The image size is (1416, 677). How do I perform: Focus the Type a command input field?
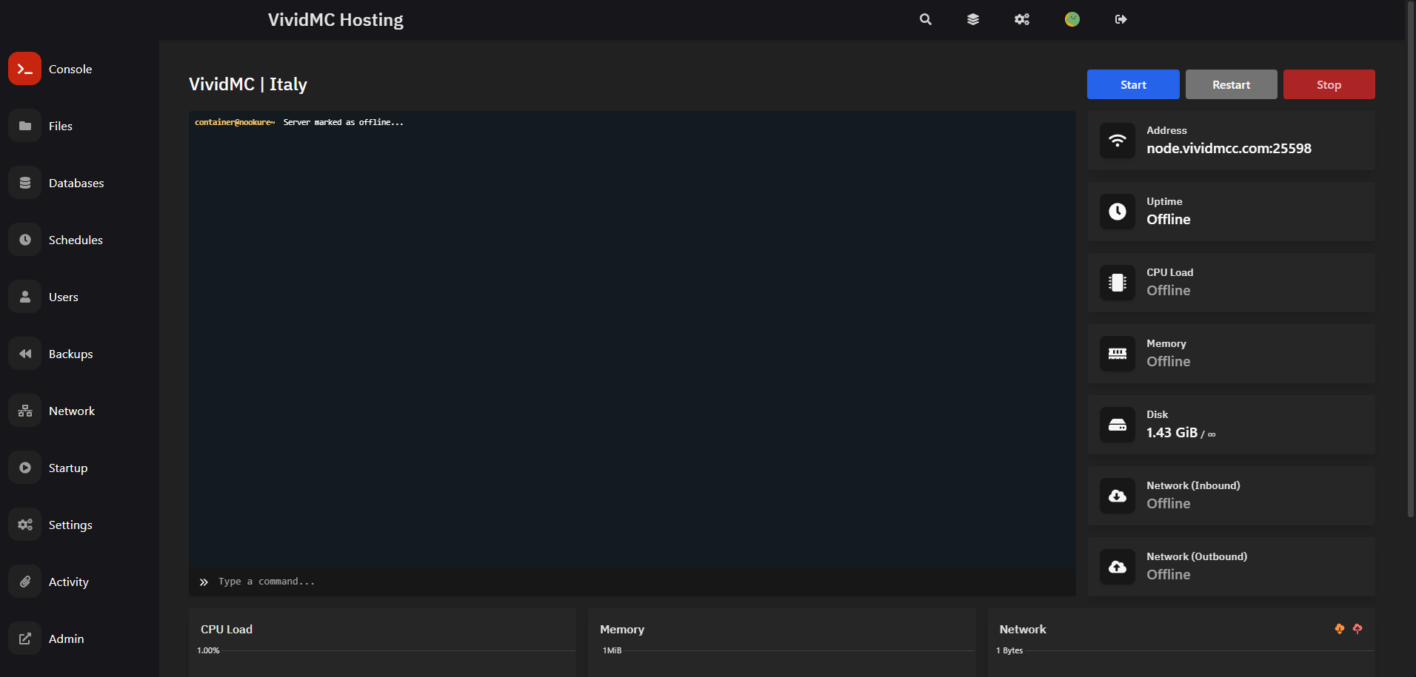(x=632, y=582)
